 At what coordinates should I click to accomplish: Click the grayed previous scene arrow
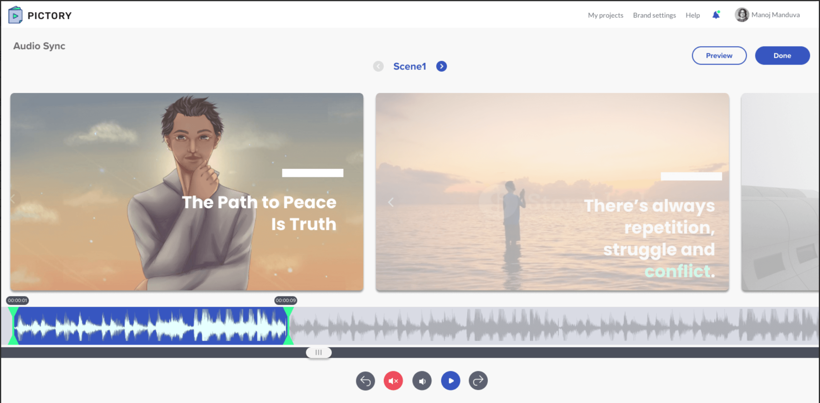pyautogui.click(x=378, y=66)
